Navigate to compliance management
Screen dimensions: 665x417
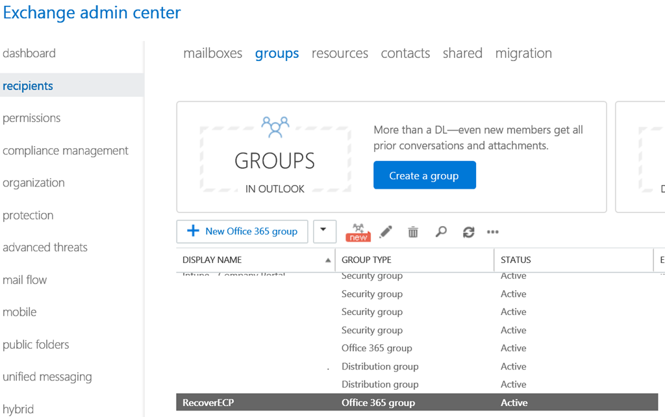pyautogui.click(x=66, y=151)
